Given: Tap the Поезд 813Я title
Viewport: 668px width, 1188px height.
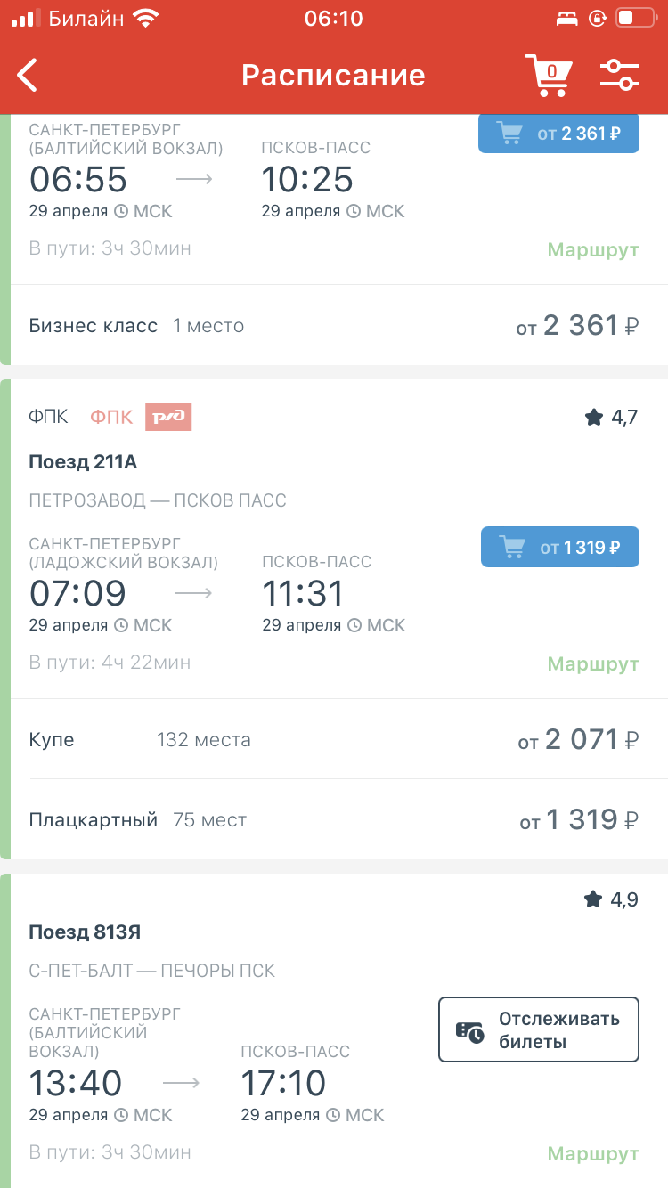Looking at the screenshot, I should pos(85,932).
